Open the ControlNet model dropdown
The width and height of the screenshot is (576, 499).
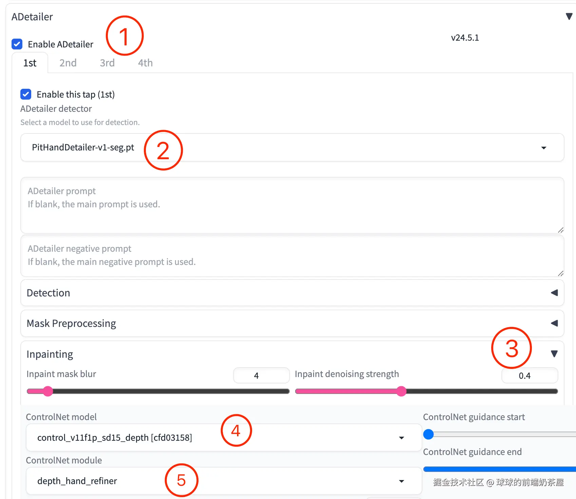[401, 437]
